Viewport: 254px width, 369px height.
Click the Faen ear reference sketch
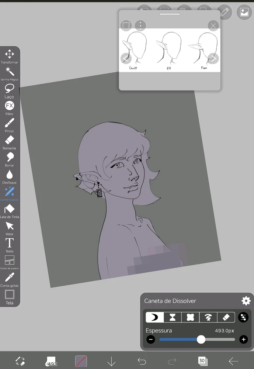click(x=203, y=51)
